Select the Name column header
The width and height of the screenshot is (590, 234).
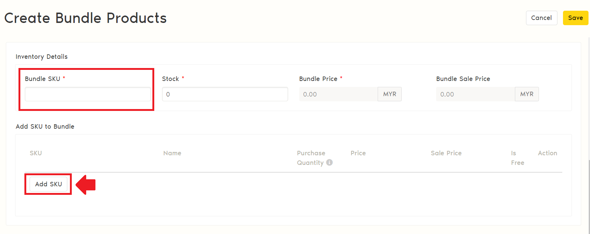172,153
